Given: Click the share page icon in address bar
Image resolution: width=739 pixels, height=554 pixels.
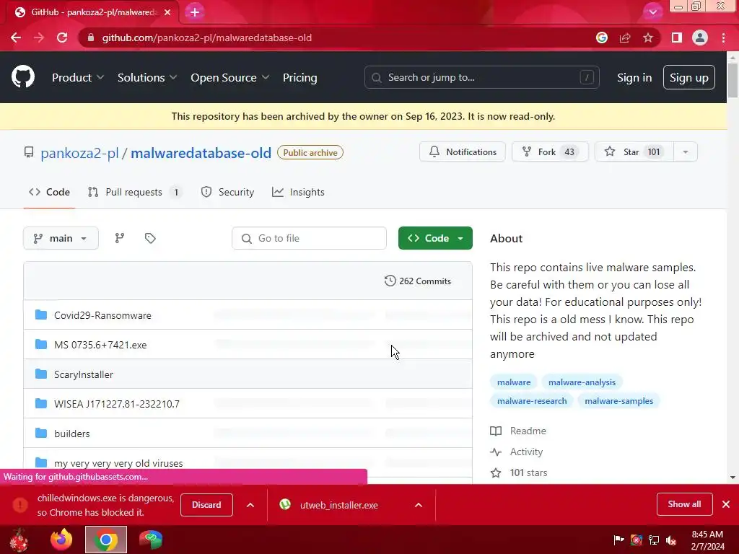Looking at the screenshot, I should (625, 38).
